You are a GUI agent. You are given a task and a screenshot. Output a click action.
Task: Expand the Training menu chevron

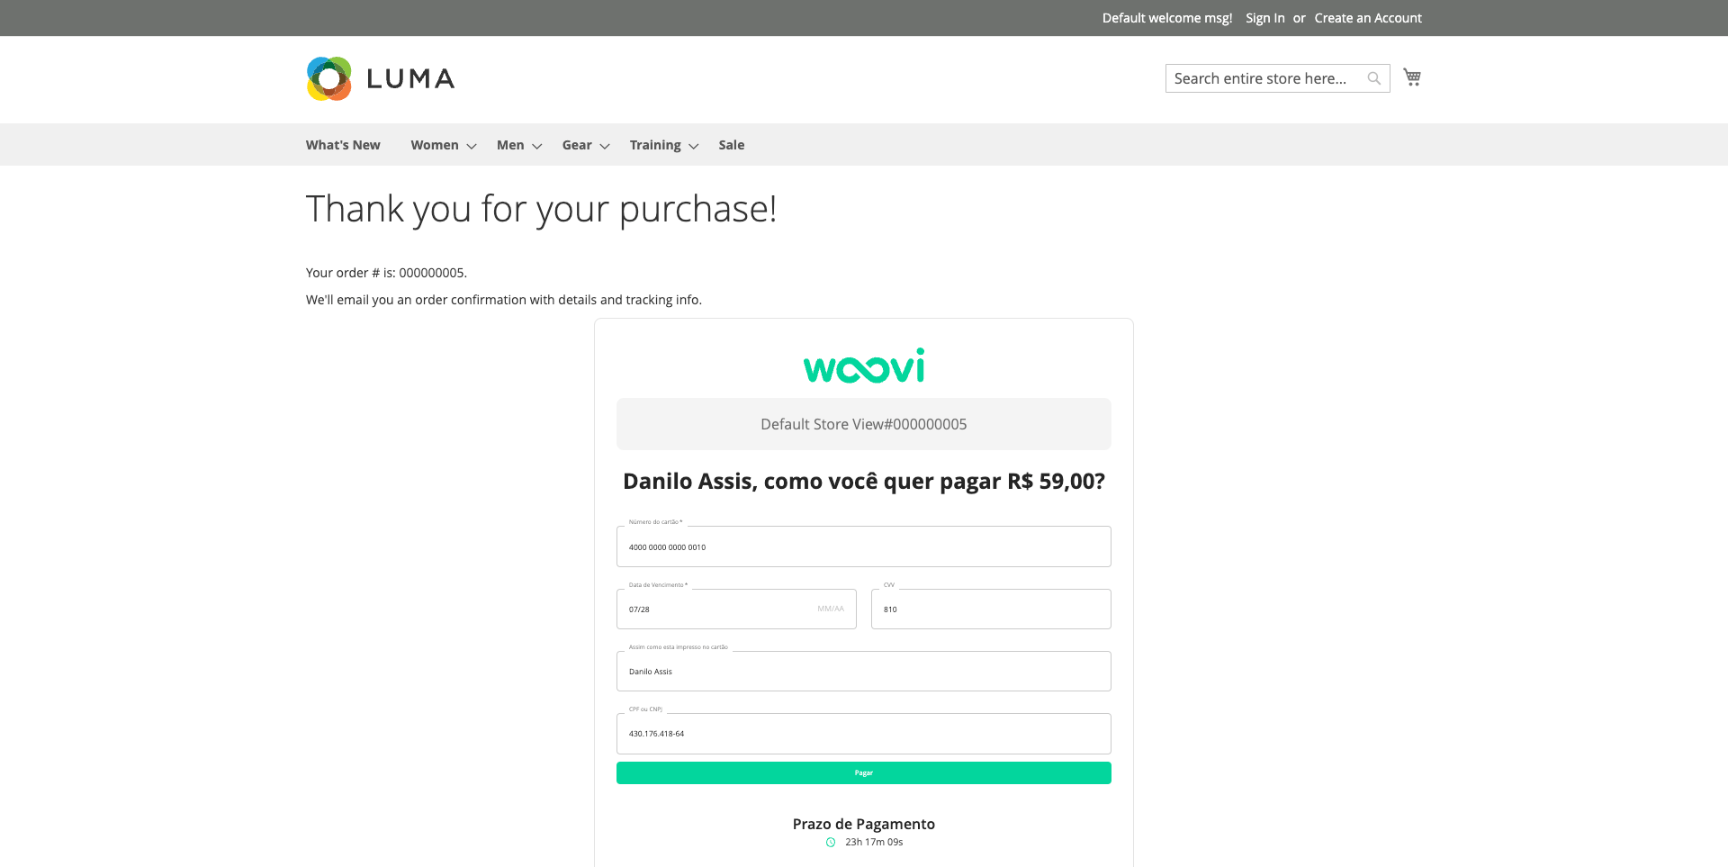[694, 146]
